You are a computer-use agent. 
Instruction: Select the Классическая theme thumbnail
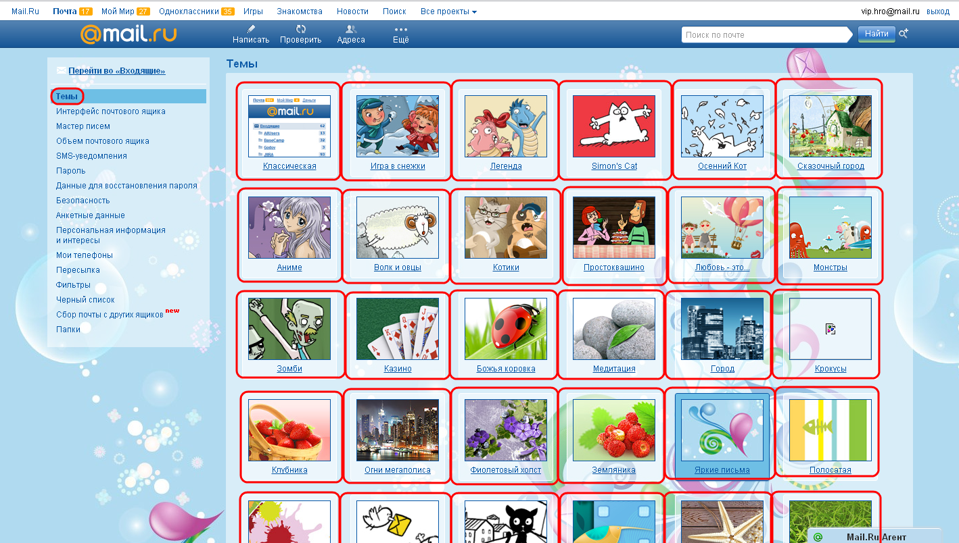tap(289, 126)
